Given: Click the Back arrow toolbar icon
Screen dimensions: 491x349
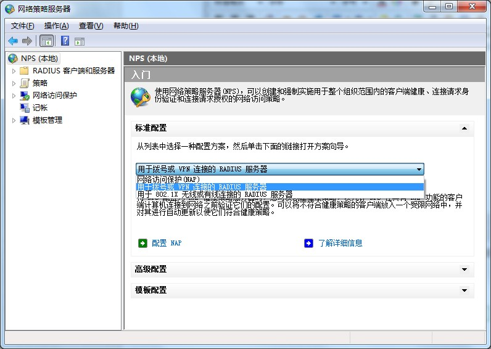Looking at the screenshot, I should (x=12, y=41).
